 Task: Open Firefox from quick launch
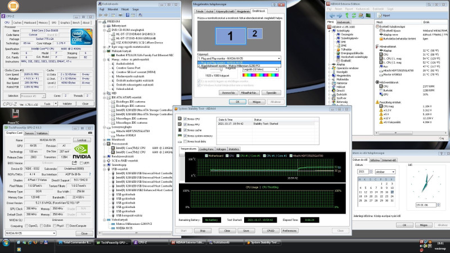click(35, 242)
